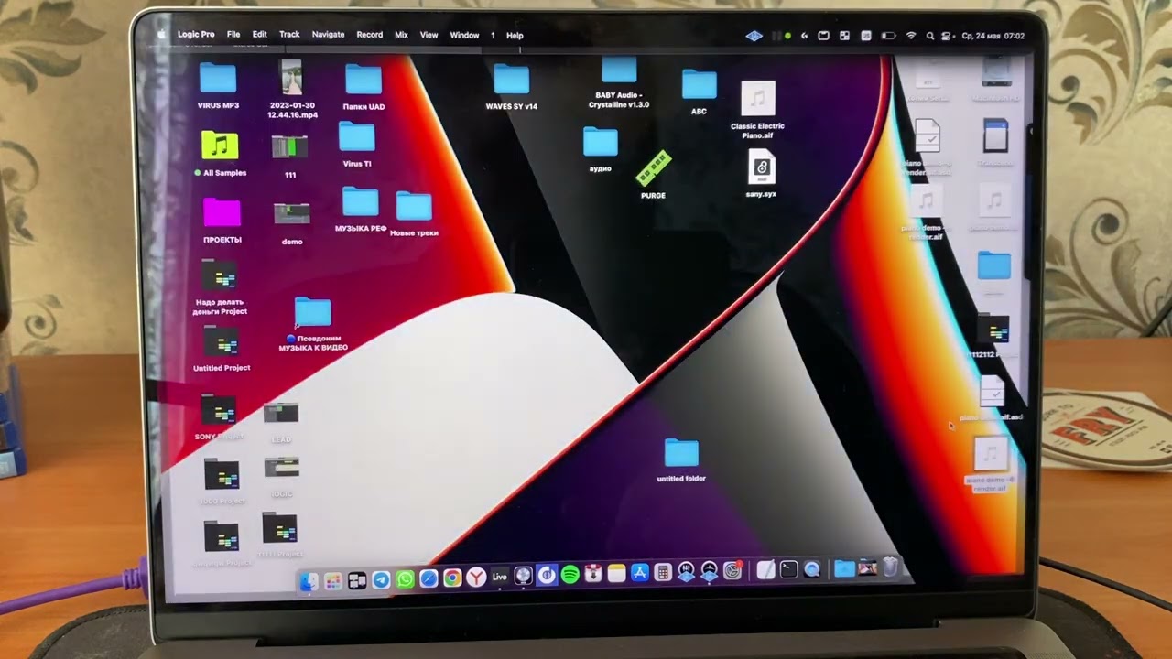Open Yandex Browser from the Dock
This screenshot has height=659, width=1172.
point(476,578)
